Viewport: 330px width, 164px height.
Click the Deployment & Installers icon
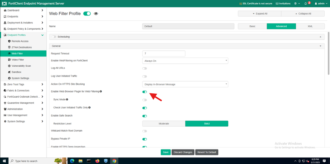(x=5, y=23)
